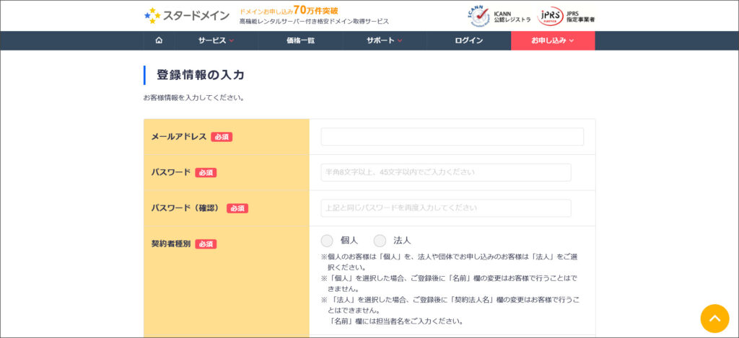Click ログイン in the navigation bar

click(x=468, y=40)
